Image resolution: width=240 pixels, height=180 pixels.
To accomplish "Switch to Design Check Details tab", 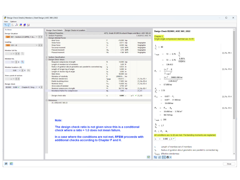I will (54, 30).
